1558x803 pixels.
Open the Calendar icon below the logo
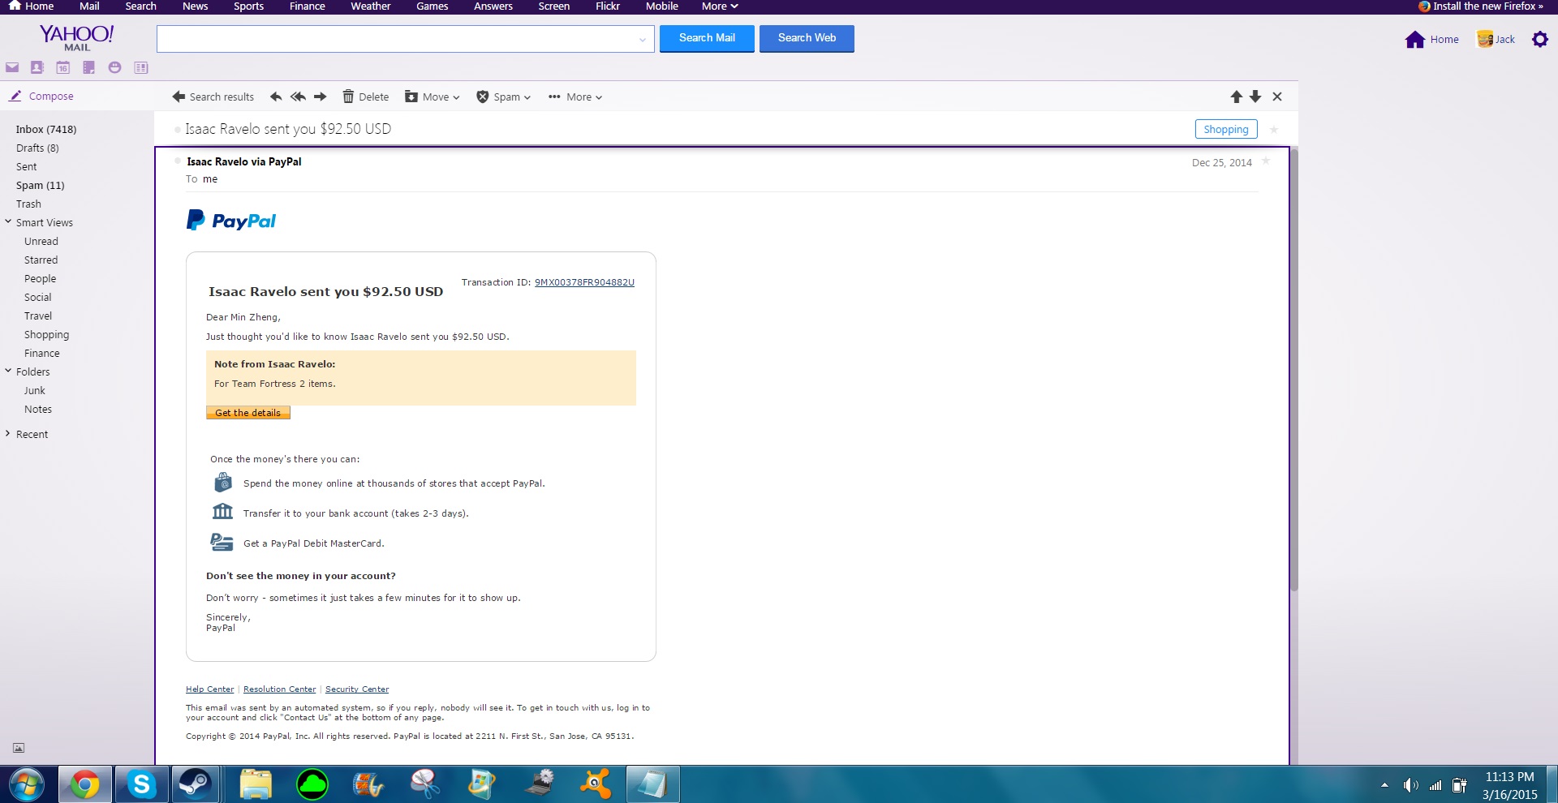coord(62,67)
